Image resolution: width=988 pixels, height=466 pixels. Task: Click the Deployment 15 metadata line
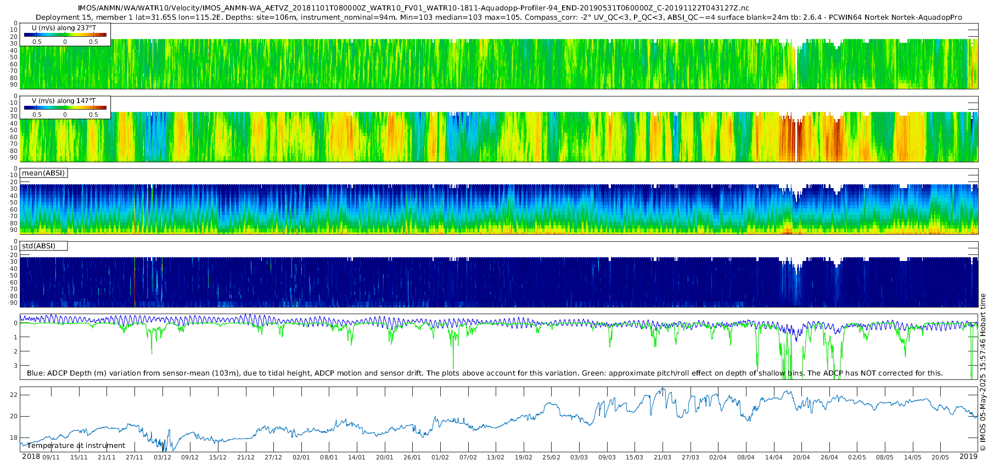pyautogui.click(x=498, y=18)
